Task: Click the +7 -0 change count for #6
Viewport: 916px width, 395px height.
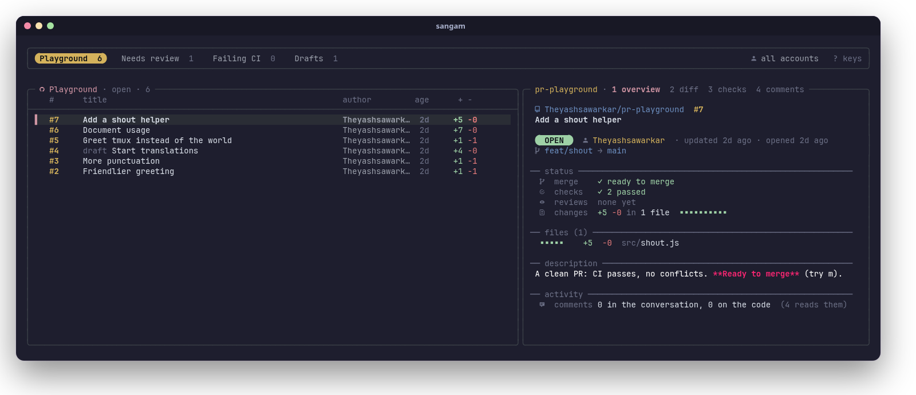Action: tap(465, 130)
